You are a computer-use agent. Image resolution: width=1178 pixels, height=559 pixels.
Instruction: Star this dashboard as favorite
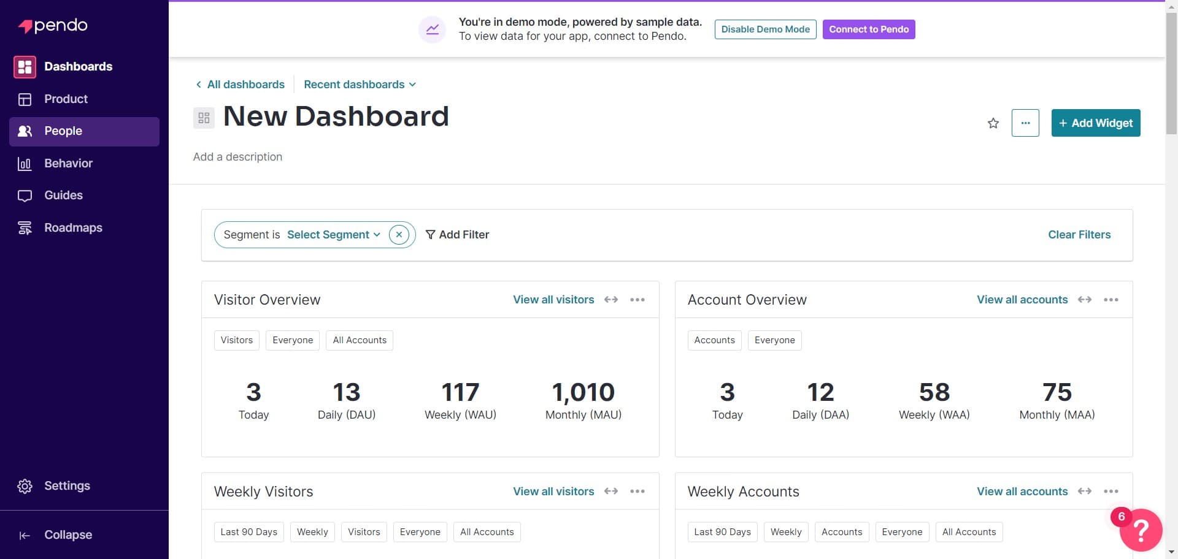point(993,123)
